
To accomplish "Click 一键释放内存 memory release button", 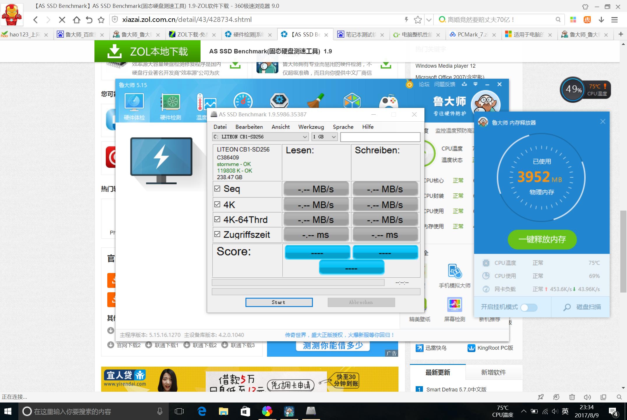I will pyautogui.click(x=541, y=239).
